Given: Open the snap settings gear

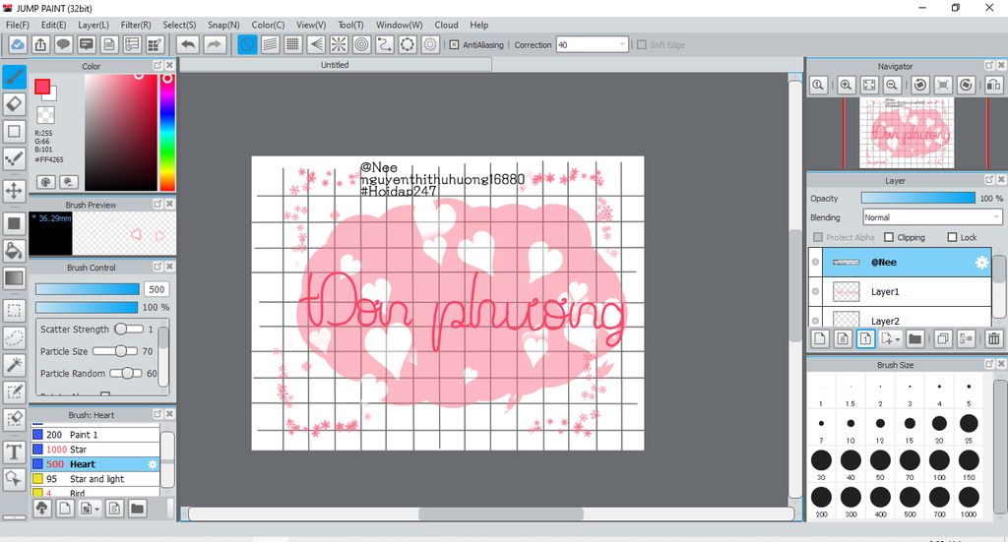Looking at the screenshot, I should tap(430, 44).
